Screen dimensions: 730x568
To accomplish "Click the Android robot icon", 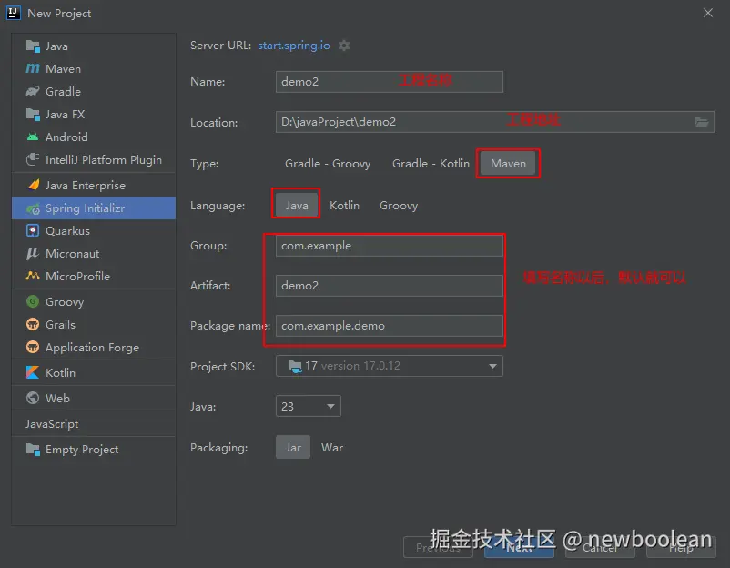I will pyautogui.click(x=33, y=137).
